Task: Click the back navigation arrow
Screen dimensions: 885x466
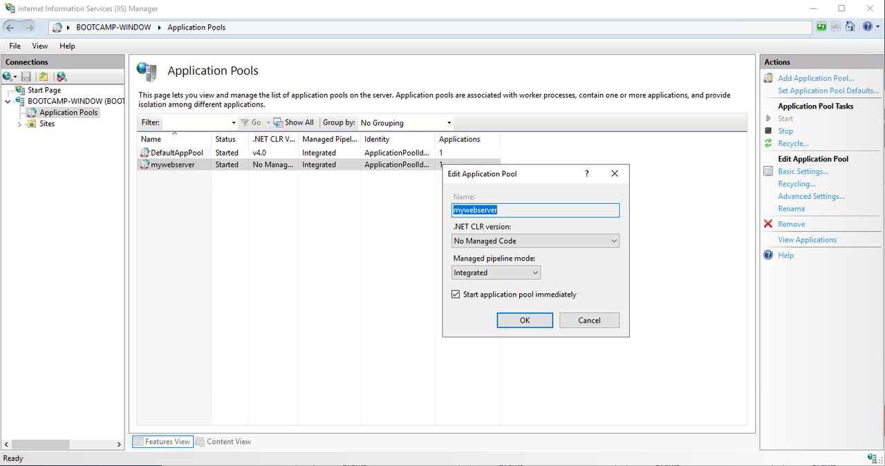Action: (x=10, y=27)
